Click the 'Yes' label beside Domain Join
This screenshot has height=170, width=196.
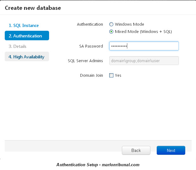pyautogui.click(x=118, y=75)
